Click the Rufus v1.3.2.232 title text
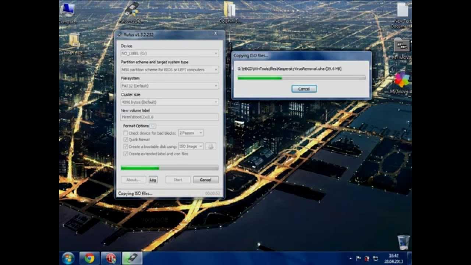The image size is (471, 265). click(138, 35)
